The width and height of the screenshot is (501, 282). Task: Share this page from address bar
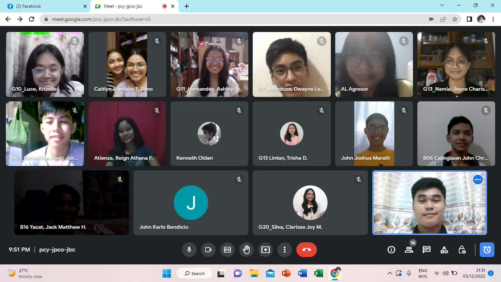pyautogui.click(x=443, y=19)
